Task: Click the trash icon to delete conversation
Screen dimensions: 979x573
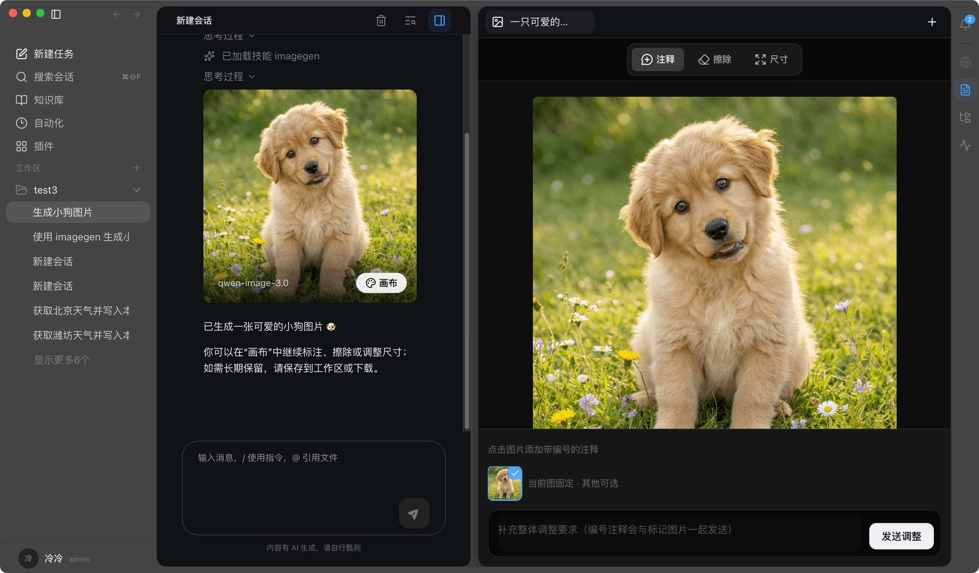Action: tap(381, 21)
